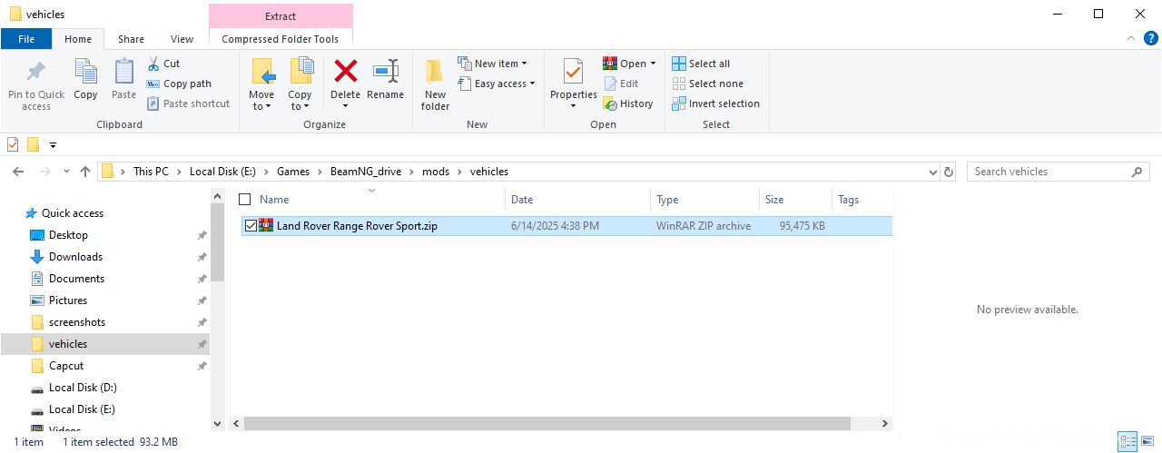Click Games in the address path
1162x453 pixels.
[293, 172]
